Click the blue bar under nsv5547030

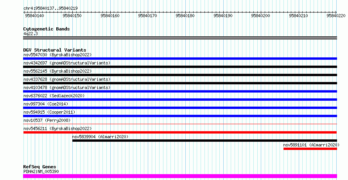coord(180,59)
